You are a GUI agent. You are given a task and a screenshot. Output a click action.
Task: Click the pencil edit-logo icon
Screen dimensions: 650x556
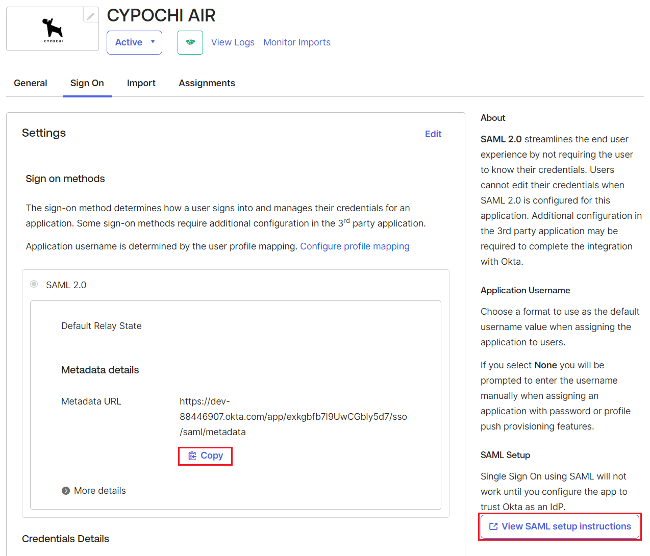91,16
